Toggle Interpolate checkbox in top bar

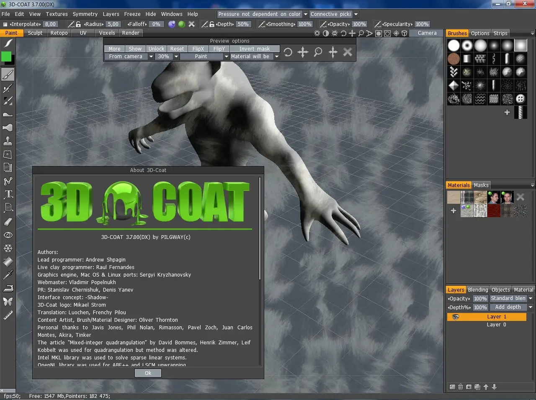5,24
